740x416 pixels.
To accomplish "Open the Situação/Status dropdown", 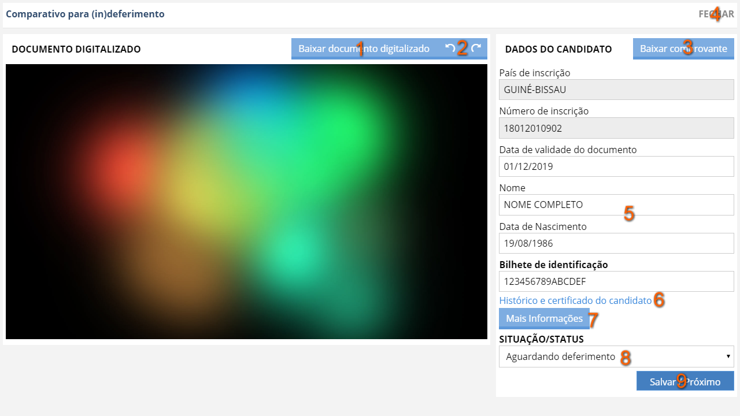I will (x=616, y=356).
